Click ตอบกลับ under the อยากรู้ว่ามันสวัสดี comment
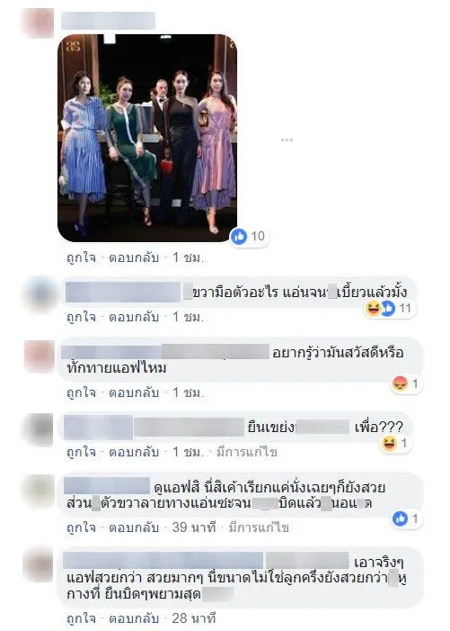 (134, 392)
